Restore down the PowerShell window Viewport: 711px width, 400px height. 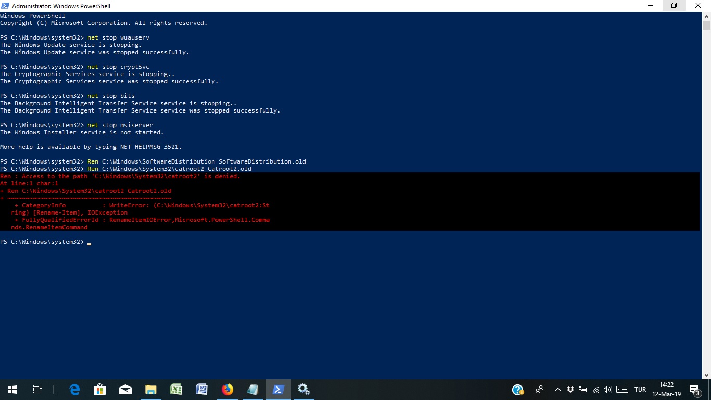[674, 6]
